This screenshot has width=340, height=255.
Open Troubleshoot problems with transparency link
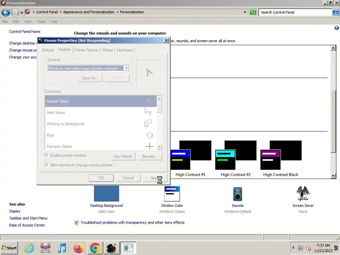pyautogui.click(x=132, y=222)
